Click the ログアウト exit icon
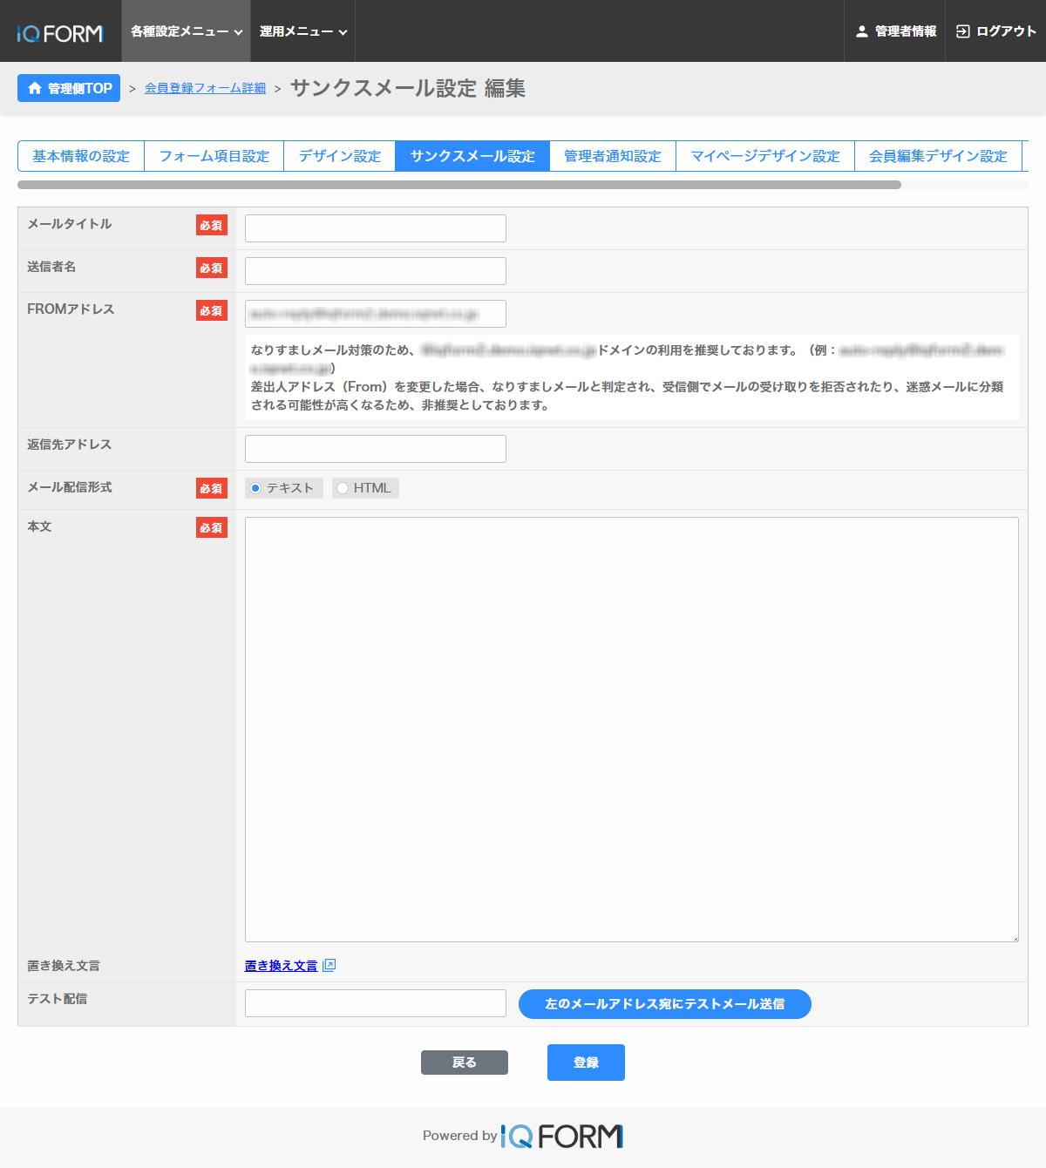 click(x=962, y=31)
